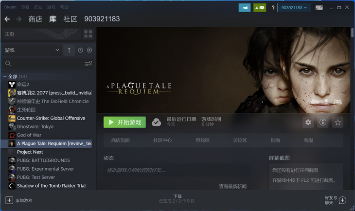Screen dimensions: 355x211
Task: Click the activity post input field
Action: click(177, 170)
